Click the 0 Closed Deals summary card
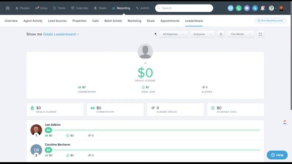The width and height of the screenshot is (292, 164). tap(175, 109)
